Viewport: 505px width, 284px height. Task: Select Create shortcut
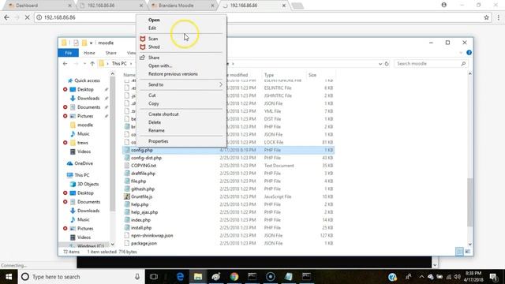(163, 114)
